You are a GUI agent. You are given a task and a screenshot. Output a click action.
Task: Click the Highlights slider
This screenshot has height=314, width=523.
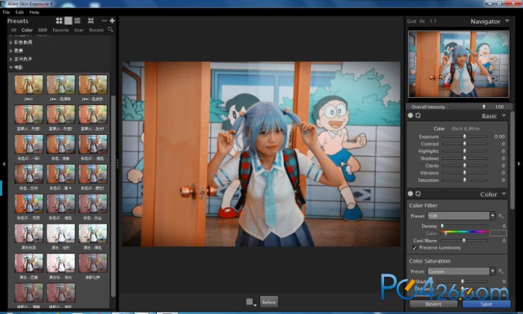pyautogui.click(x=465, y=151)
